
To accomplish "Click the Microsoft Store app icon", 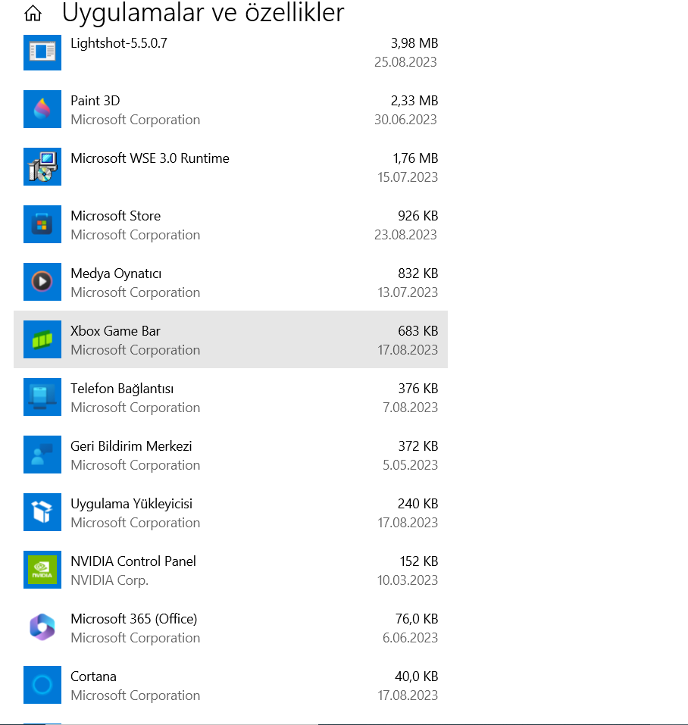I will (x=42, y=224).
